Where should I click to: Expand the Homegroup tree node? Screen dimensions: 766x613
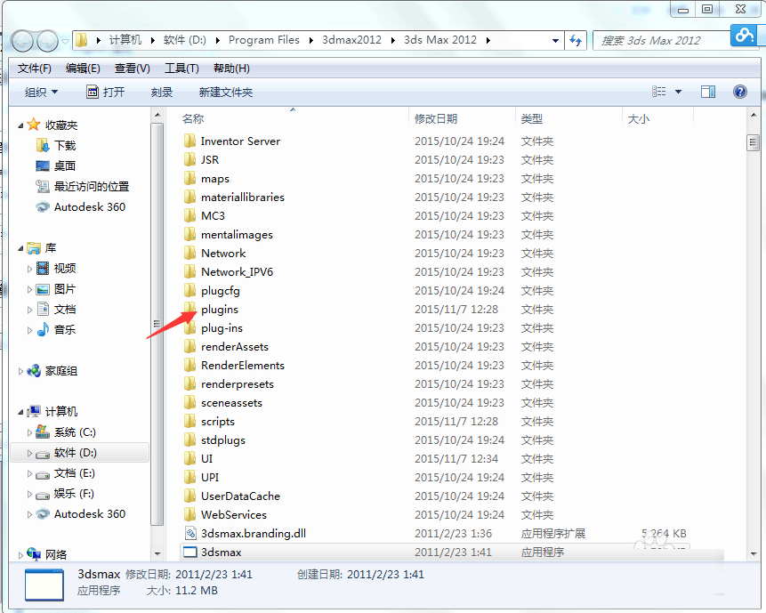(x=20, y=371)
